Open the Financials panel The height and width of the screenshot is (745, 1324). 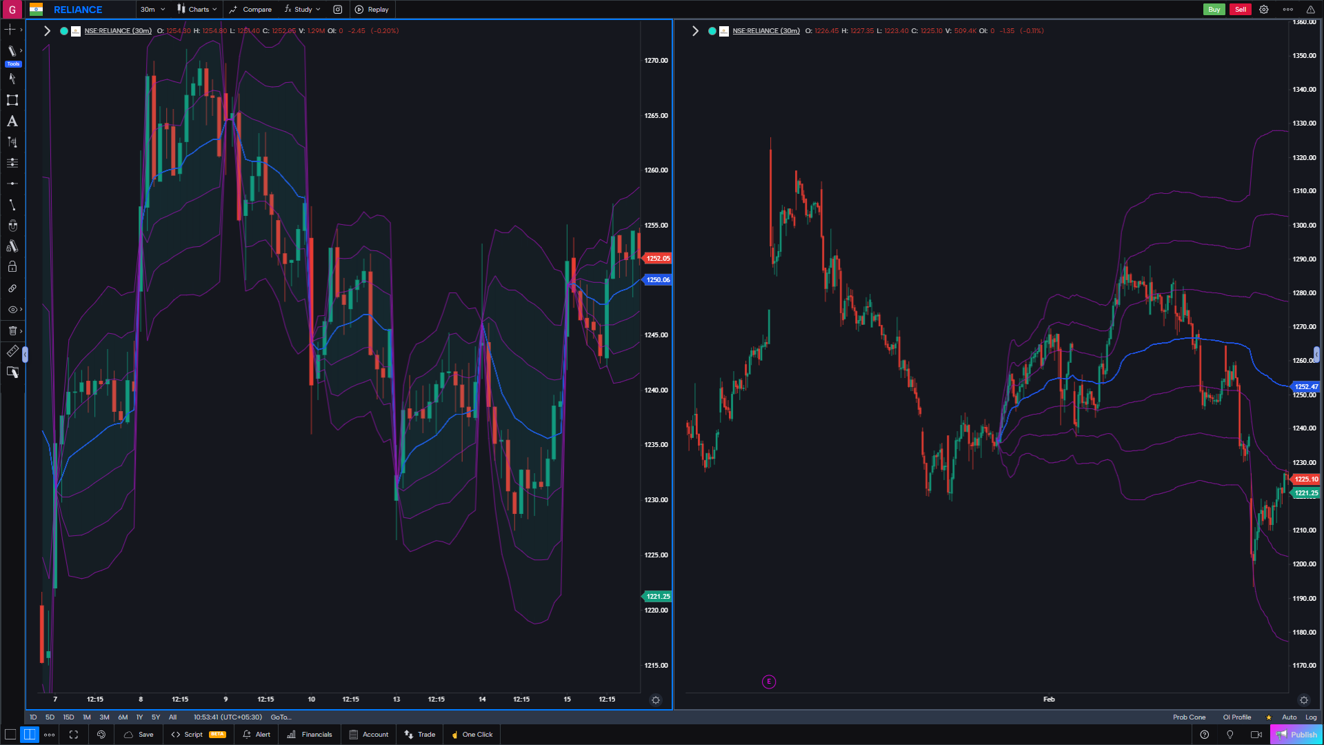coord(309,735)
